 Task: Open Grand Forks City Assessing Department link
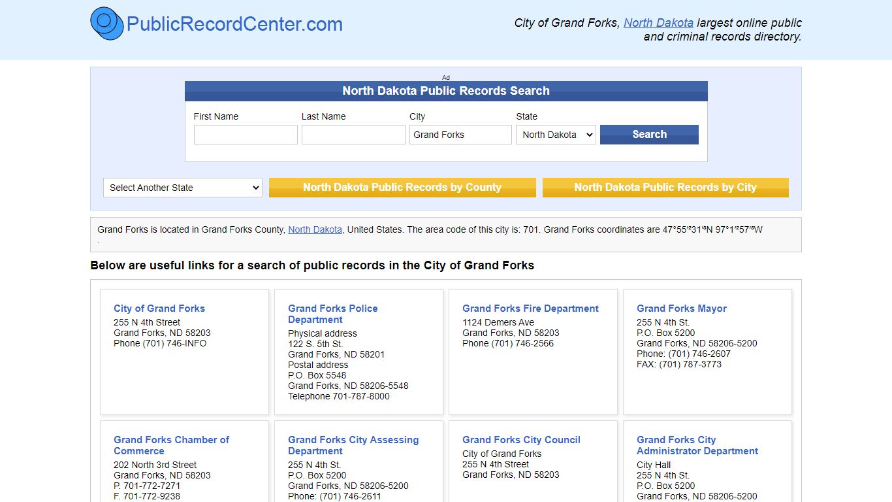(353, 445)
